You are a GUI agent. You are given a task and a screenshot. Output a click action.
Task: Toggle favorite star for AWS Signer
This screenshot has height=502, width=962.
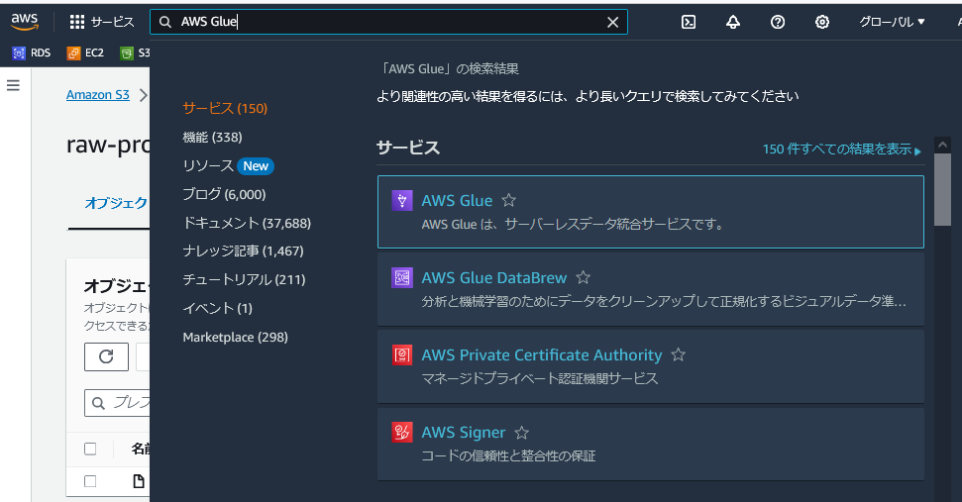(522, 433)
